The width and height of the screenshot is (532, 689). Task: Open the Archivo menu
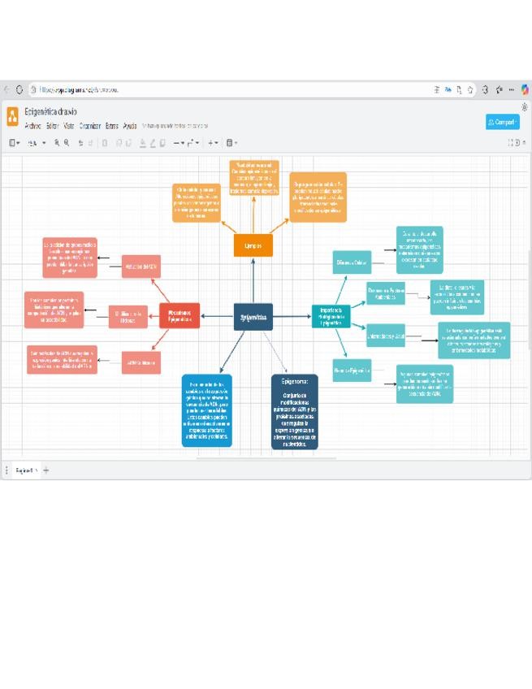33,126
